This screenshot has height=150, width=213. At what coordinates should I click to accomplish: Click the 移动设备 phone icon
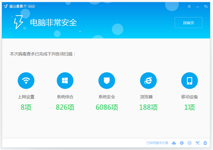pos(190,81)
